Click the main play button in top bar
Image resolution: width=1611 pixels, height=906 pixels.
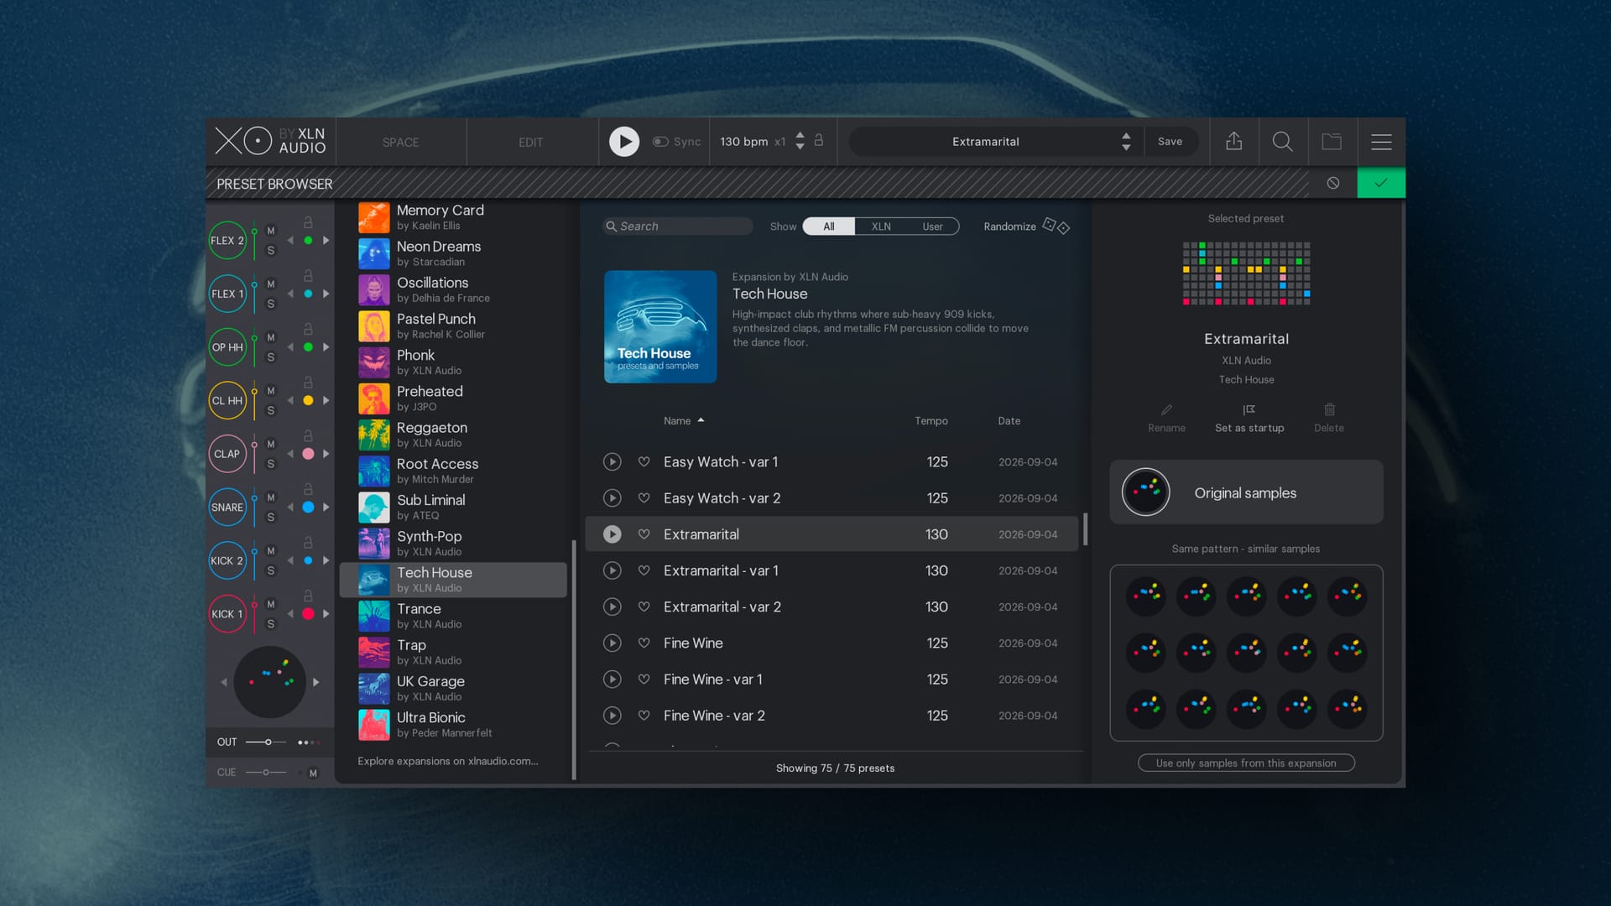click(623, 142)
